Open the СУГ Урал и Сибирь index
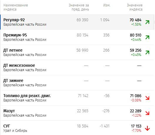The height and width of the screenshot is (135, 155). (15, 128)
